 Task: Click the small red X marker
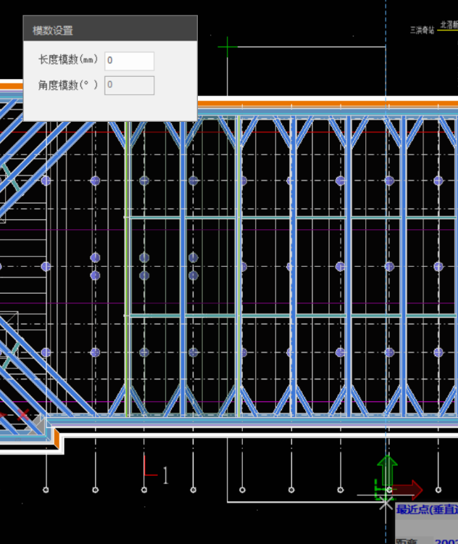tap(23, 415)
